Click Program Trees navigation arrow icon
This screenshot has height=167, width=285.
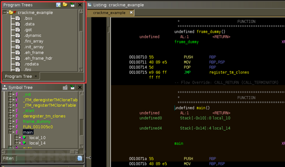(x=72, y=5)
